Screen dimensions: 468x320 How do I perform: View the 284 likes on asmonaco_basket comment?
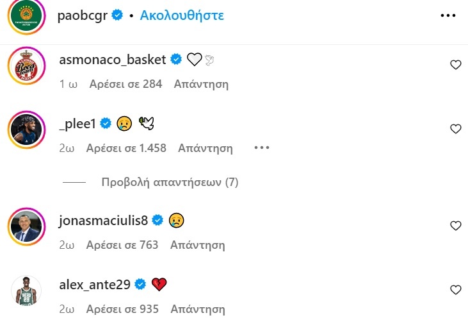[125, 84]
